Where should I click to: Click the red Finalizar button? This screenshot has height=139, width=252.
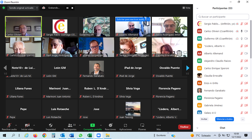click(x=184, y=127)
